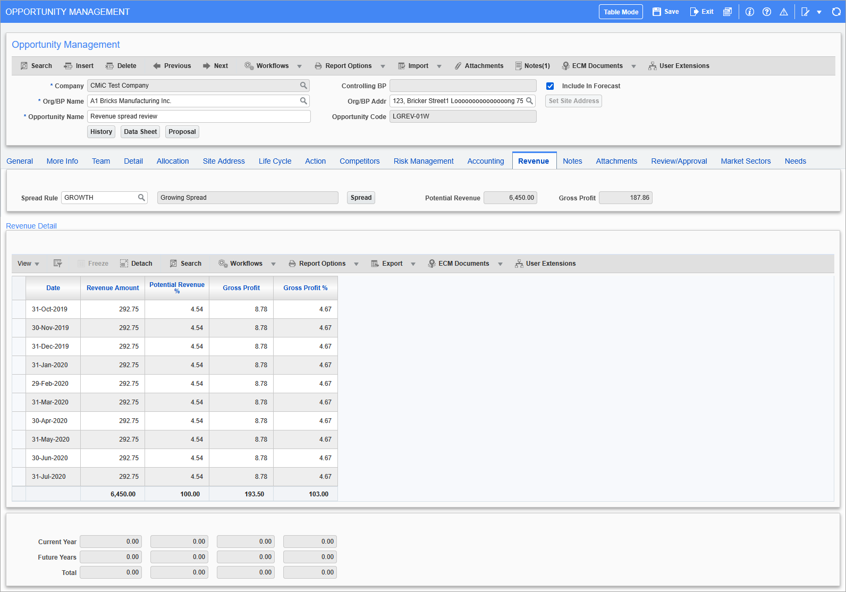Click the Data Sheet button

pyautogui.click(x=140, y=132)
